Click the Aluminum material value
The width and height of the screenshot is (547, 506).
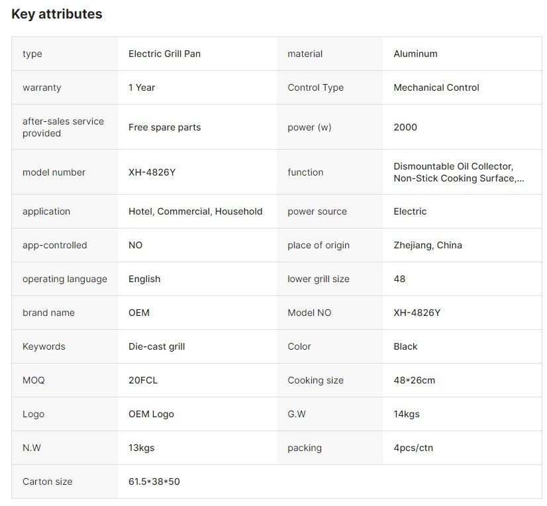coord(415,54)
